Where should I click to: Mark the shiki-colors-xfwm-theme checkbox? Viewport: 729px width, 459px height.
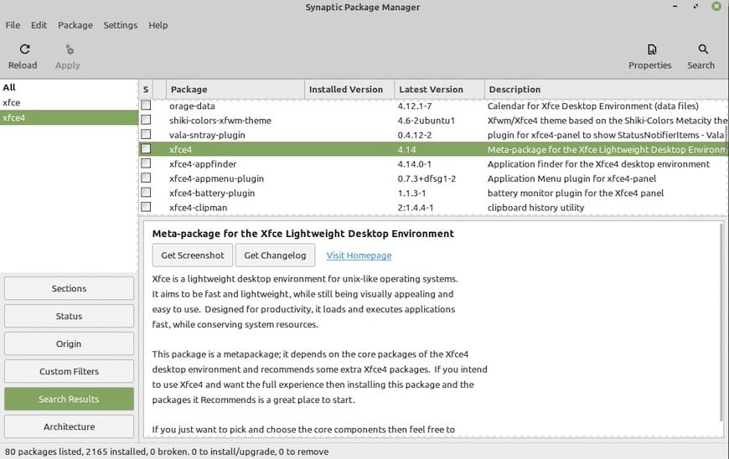[x=146, y=120]
